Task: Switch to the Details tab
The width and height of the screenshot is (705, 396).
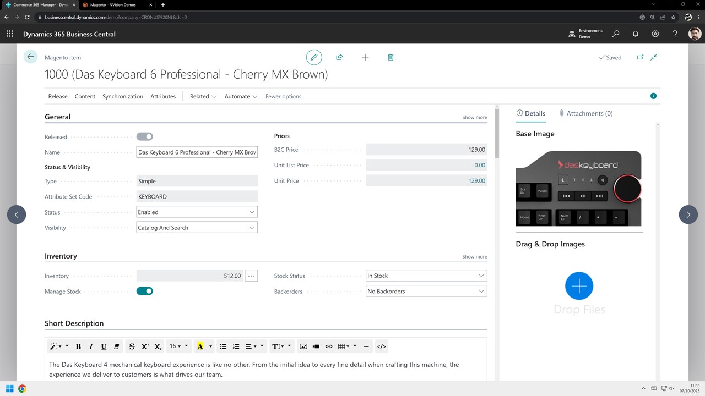Action: [531, 113]
